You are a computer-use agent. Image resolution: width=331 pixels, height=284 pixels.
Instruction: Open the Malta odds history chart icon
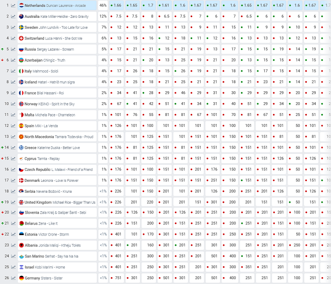13,115
